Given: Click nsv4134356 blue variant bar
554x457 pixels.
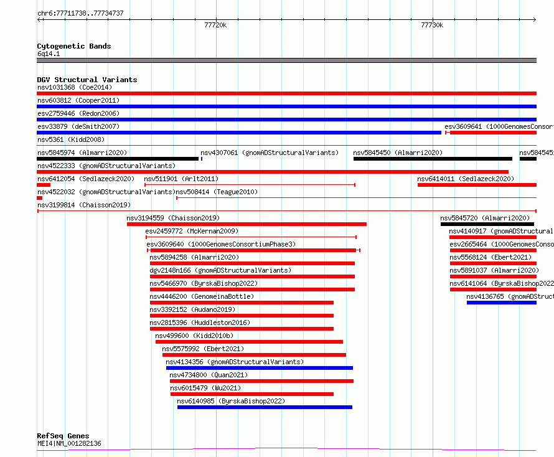Looking at the screenshot, I should click(260, 368).
